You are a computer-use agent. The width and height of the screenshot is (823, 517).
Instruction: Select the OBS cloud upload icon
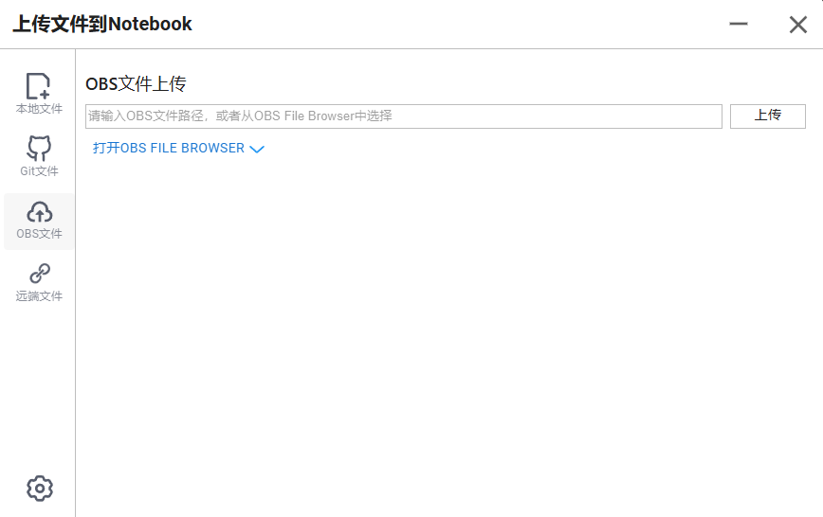(40, 212)
